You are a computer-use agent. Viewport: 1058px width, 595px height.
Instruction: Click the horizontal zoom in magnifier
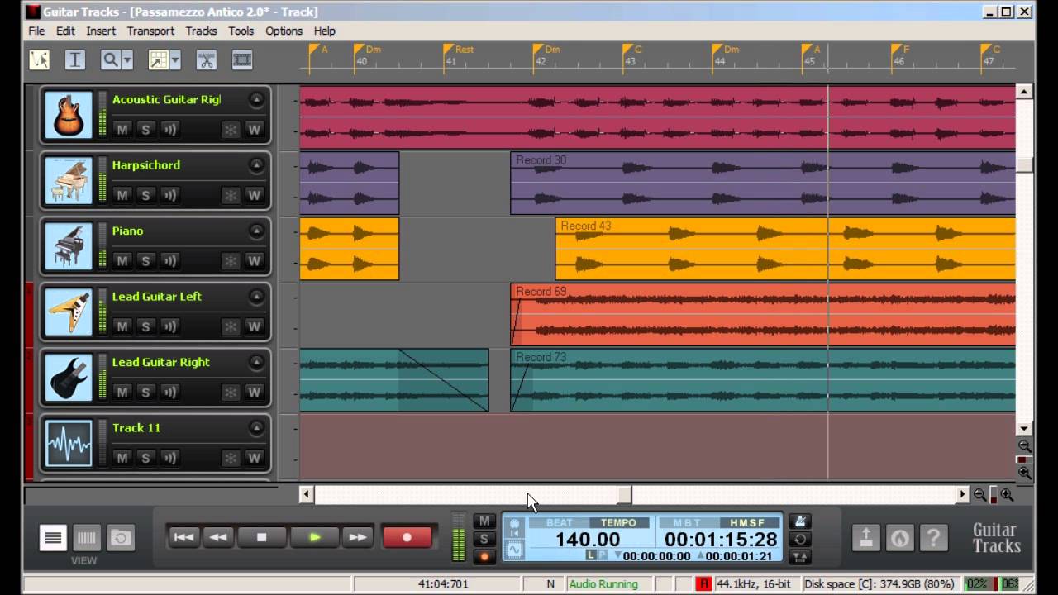1007,494
